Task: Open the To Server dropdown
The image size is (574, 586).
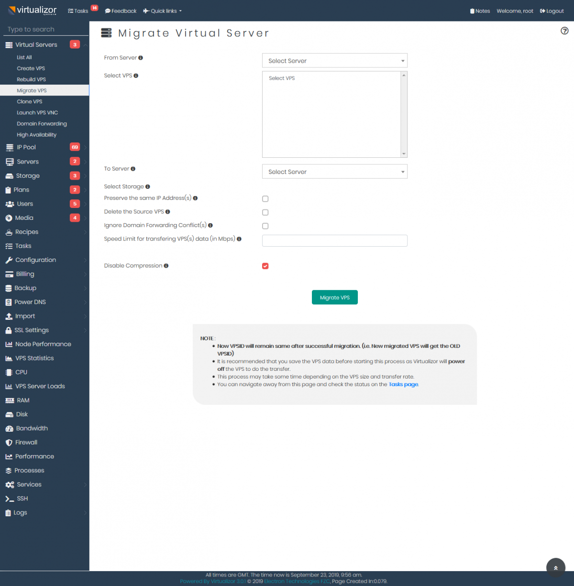Action: (x=334, y=172)
